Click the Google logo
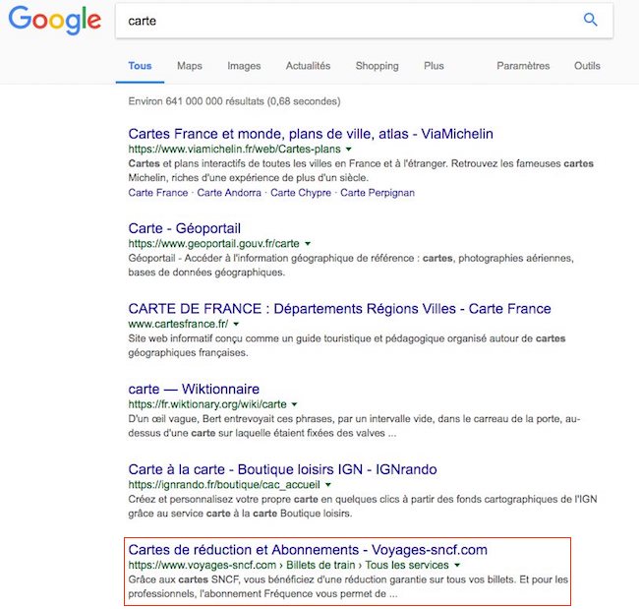Image resolution: width=639 pixels, height=609 pixels. click(55, 21)
